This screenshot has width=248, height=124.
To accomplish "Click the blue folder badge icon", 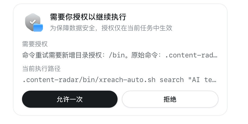I will [x=38, y=28].
